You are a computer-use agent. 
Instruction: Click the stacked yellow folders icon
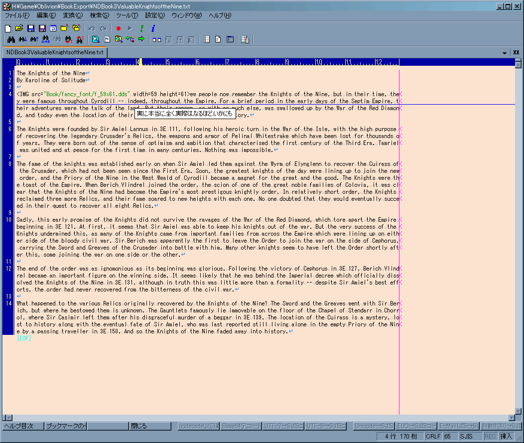[x=76, y=29]
